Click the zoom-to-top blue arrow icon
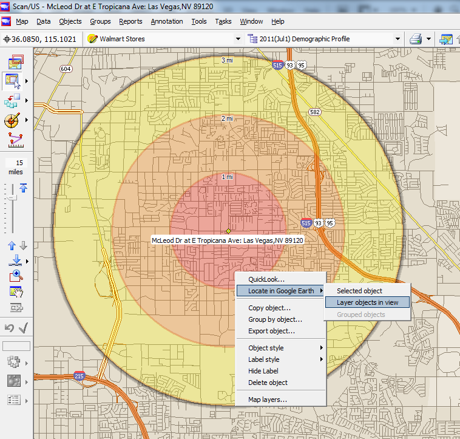Screen dimensions: 460x439 [x=23, y=188]
